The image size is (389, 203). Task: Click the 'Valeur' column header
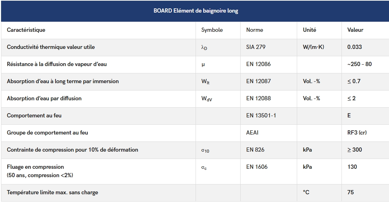[x=355, y=30]
